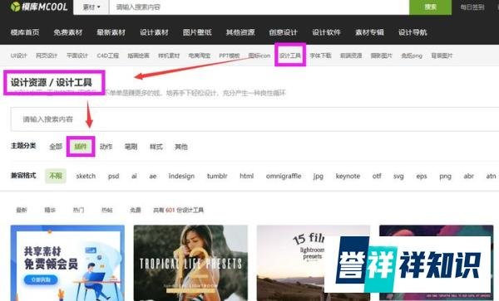Open the 共享素材免费领会员 banner card

point(67,263)
